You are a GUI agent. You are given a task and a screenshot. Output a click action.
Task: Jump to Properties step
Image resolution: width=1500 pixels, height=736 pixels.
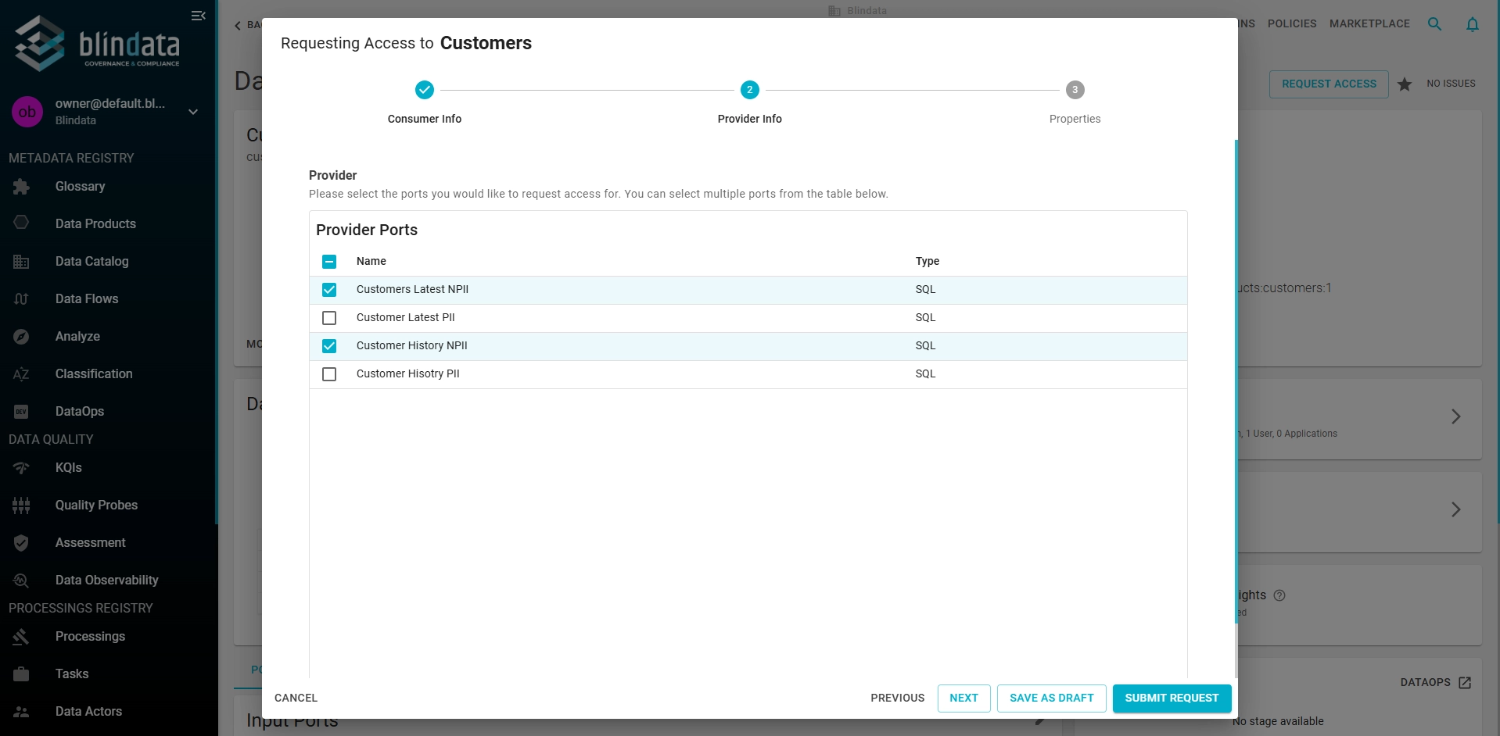tap(1075, 102)
